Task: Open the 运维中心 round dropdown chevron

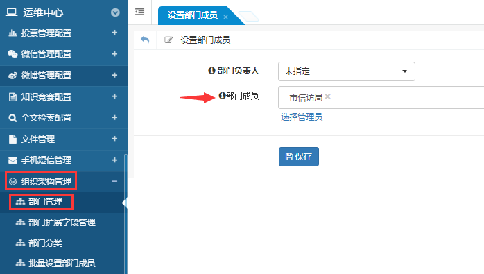Action: (115, 12)
